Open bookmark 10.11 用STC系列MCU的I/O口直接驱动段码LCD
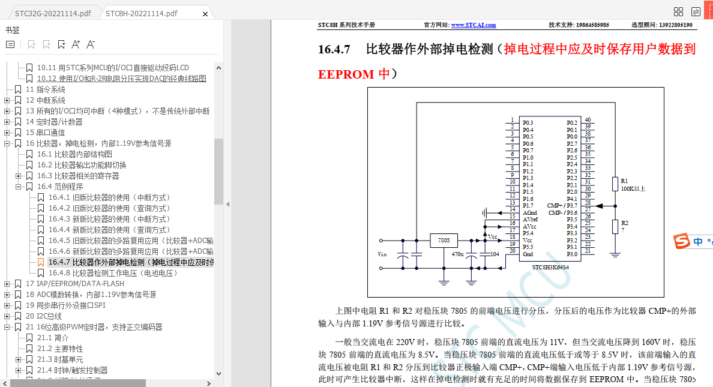 point(113,68)
